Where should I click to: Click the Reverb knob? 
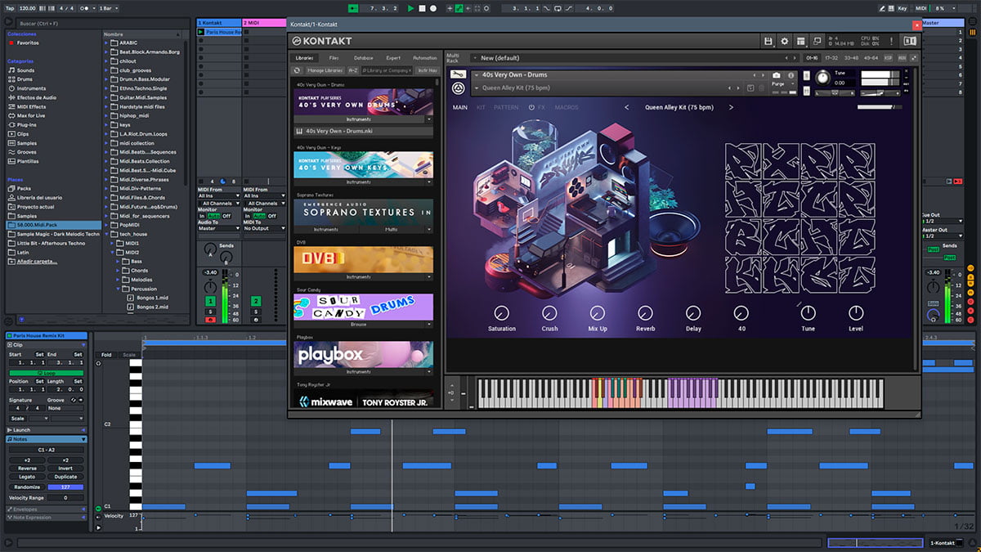click(645, 313)
